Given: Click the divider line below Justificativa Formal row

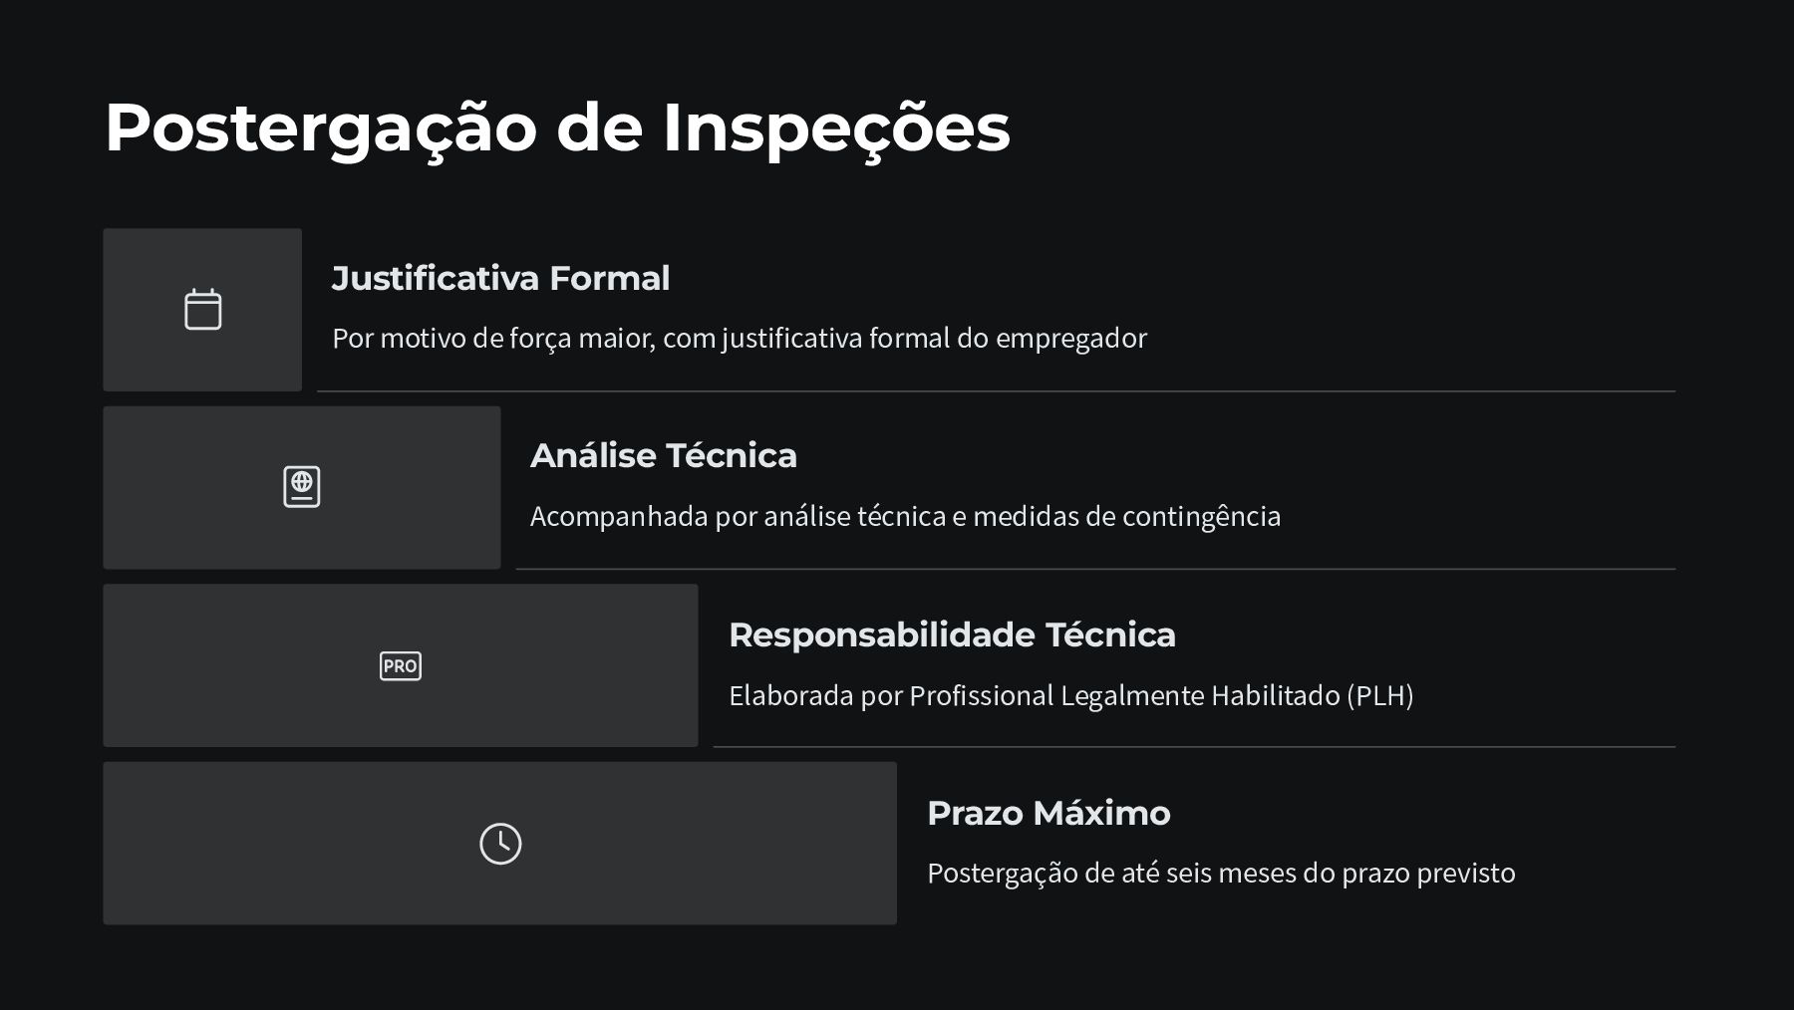Looking at the screenshot, I should (997, 391).
